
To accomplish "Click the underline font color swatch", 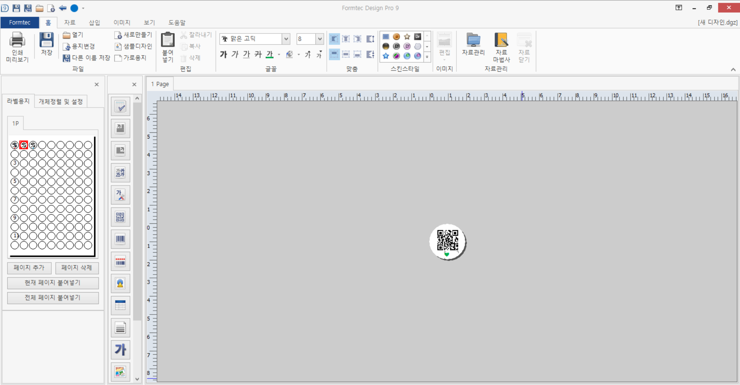I will click(x=270, y=55).
